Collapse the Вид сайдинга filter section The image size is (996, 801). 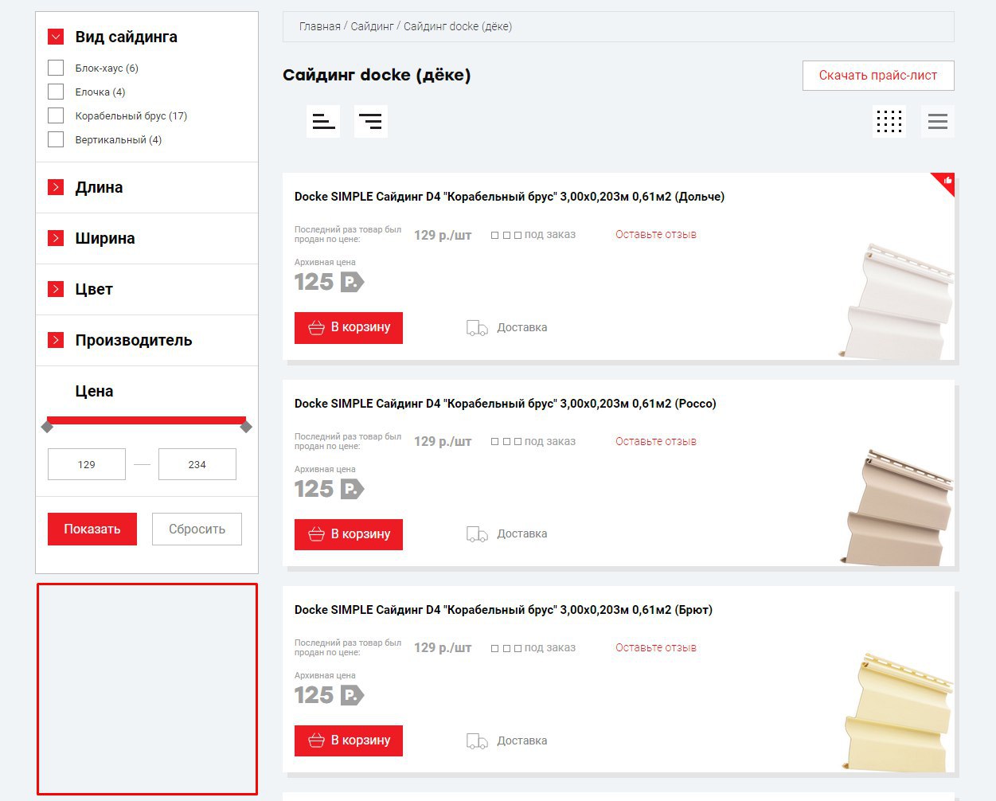[56, 37]
